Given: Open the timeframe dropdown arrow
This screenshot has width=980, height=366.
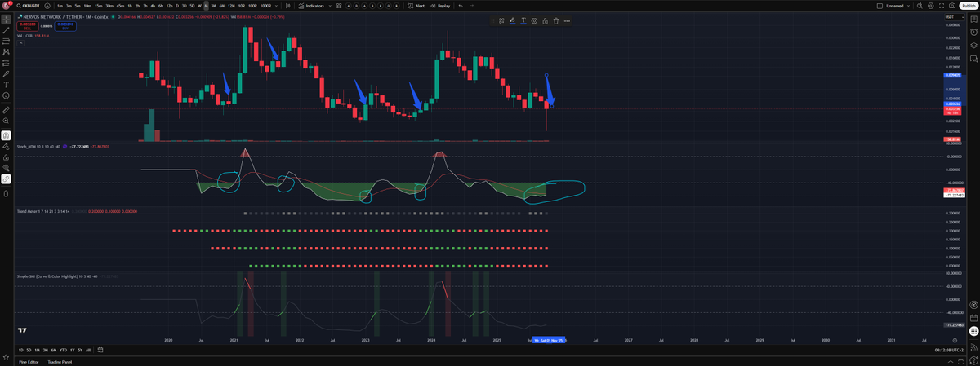Looking at the screenshot, I should [276, 6].
